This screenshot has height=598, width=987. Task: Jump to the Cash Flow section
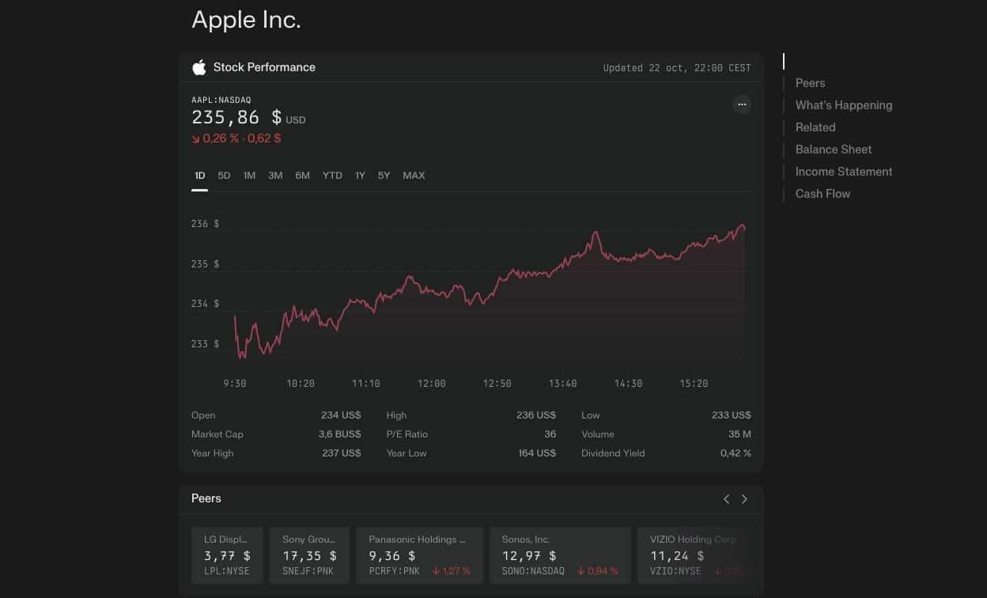tap(822, 193)
